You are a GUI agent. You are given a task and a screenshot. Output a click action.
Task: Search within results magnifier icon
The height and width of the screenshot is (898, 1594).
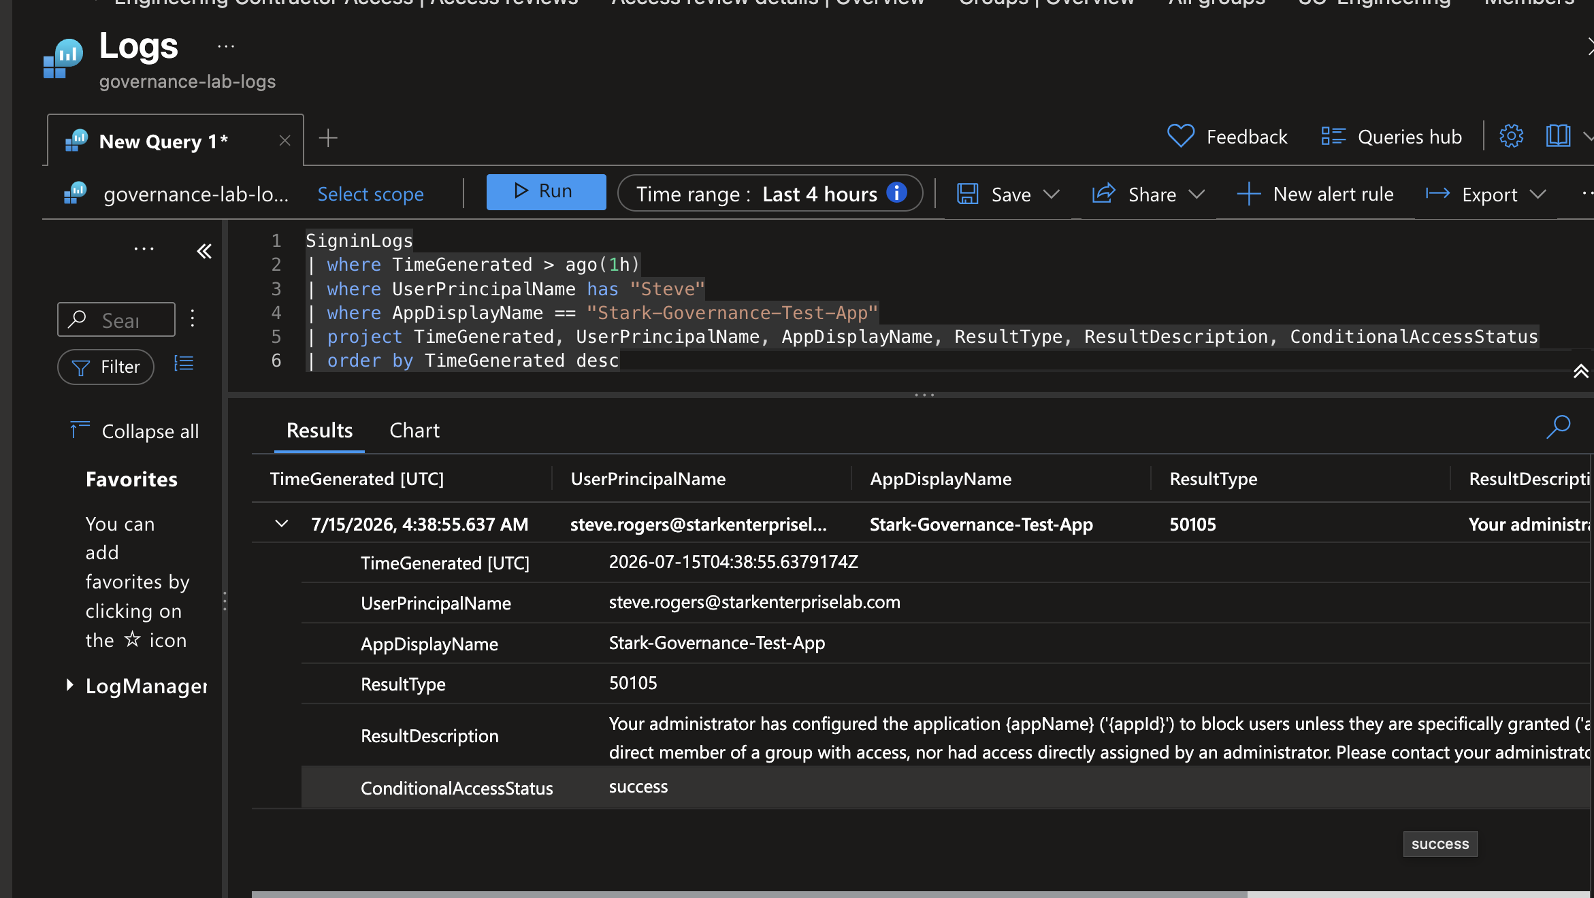pos(1559,427)
